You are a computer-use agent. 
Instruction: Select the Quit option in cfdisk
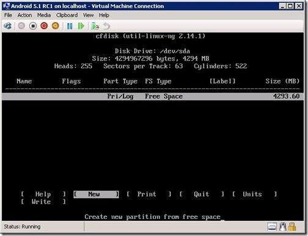(x=202, y=194)
